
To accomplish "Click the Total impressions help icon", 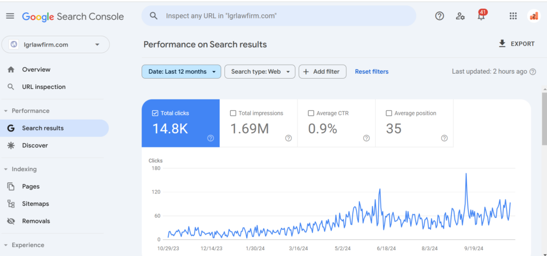I will point(288,138).
